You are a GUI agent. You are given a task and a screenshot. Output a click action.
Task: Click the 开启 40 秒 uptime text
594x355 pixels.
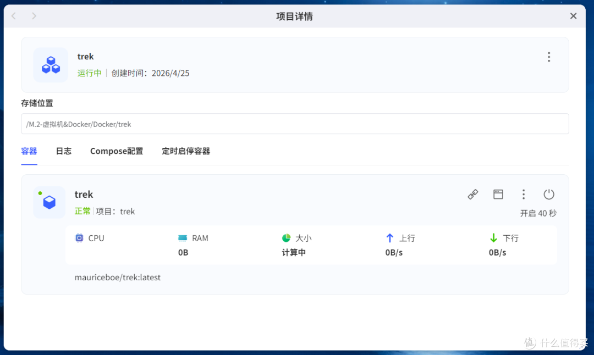pos(538,213)
